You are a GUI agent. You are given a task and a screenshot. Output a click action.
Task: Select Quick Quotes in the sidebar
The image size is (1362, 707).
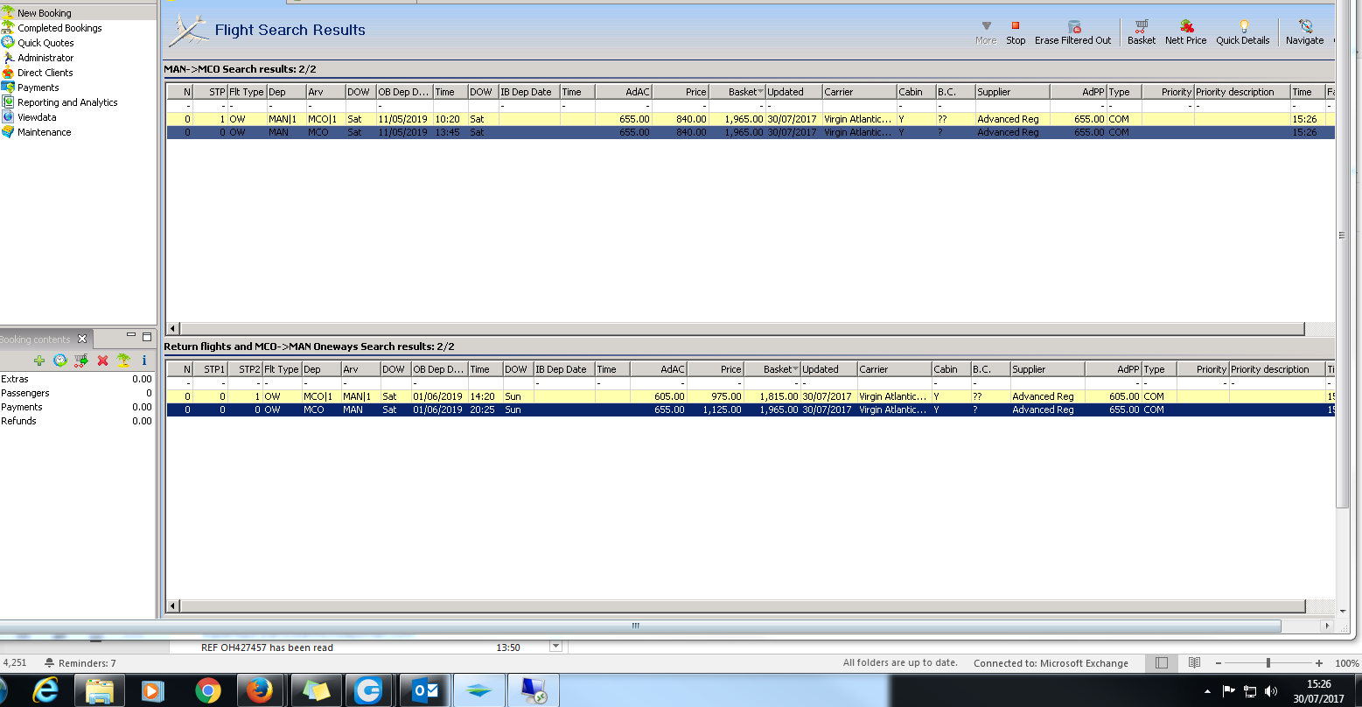click(45, 43)
